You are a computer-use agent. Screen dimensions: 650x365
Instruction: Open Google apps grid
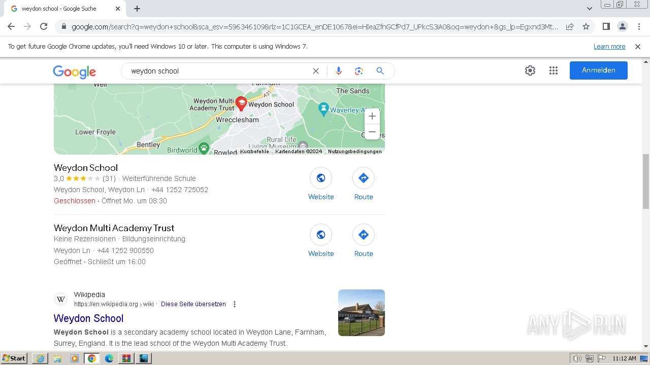coord(554,70)
